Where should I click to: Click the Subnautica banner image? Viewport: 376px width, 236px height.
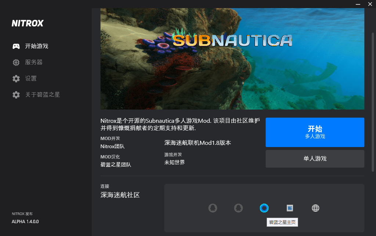pos(232,59)
